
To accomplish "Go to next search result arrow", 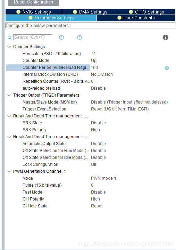I will [79, 37].
